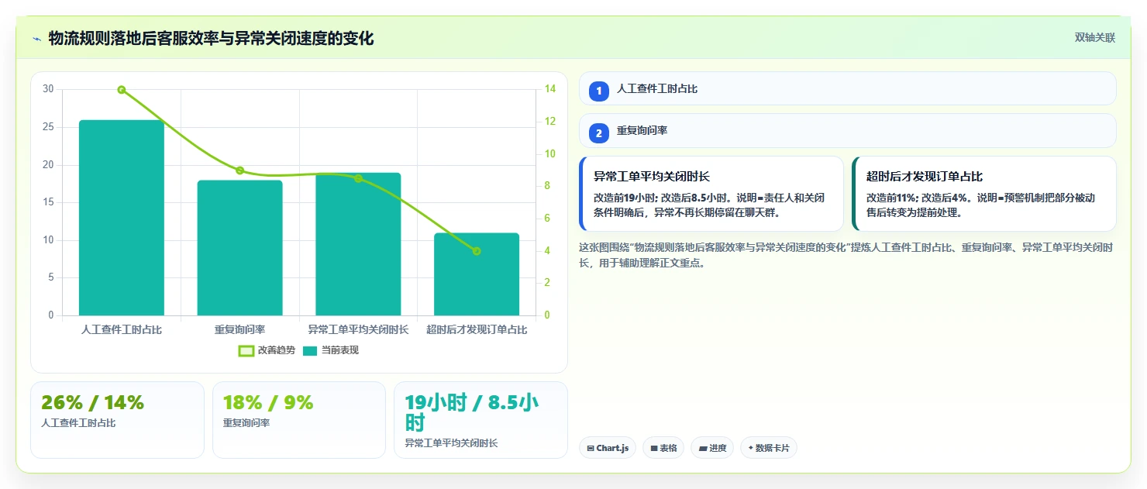1147x489 pixels.
Task: Click the text 改造前11% in card
Action: click(891, 198)
